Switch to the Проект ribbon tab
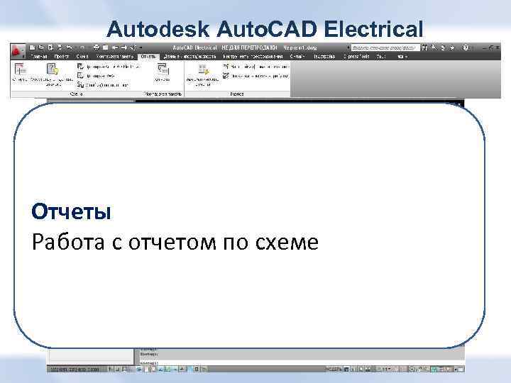The height and width of the screenshot is (383, 511). click(61, 56)
